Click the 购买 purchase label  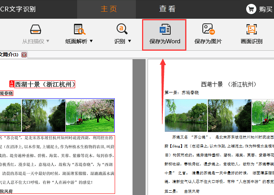pyautogui.click(x=266, y=9)
